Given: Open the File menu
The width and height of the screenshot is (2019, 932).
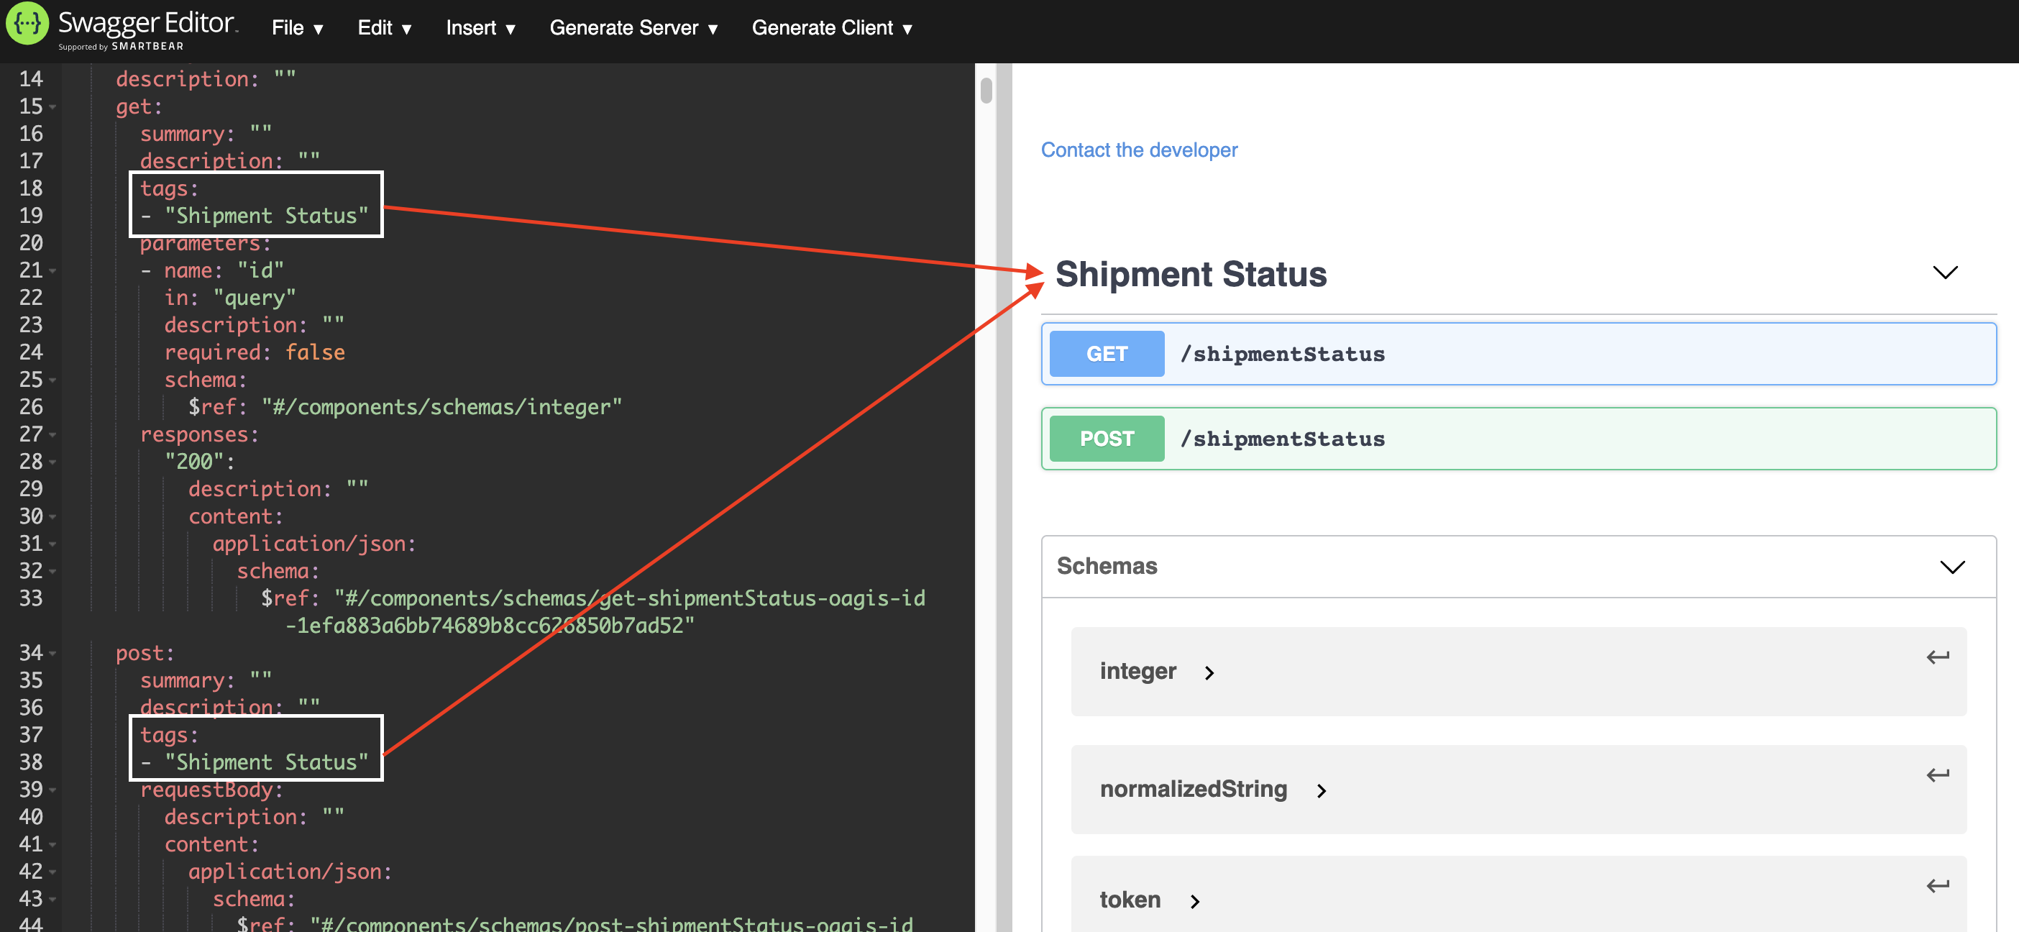Looking at the screenshot, I should 296,27.
